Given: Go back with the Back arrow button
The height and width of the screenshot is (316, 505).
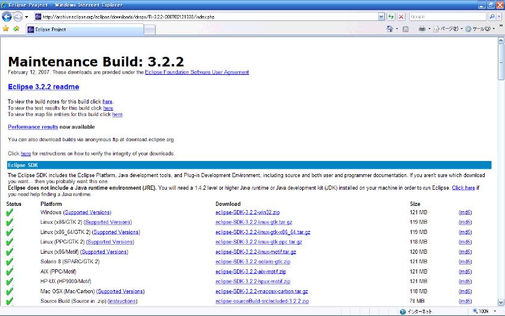Looking at the screenshot, I should 7,16.
